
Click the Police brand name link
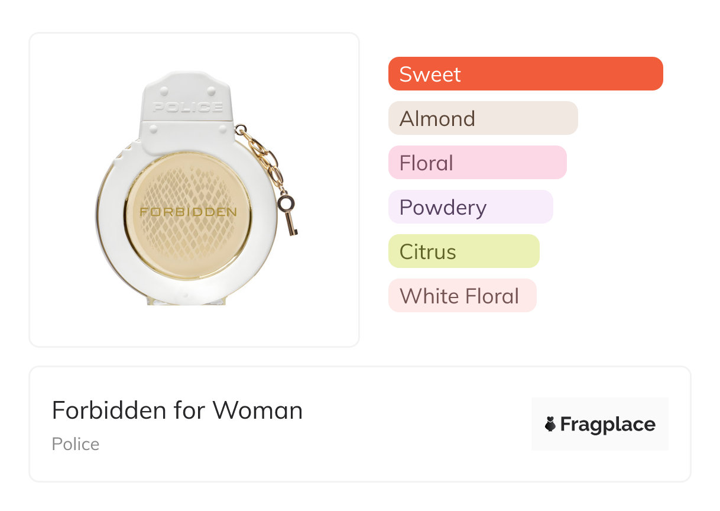click(76, 444)
